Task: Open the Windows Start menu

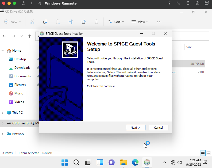Action: coord(64,162)
